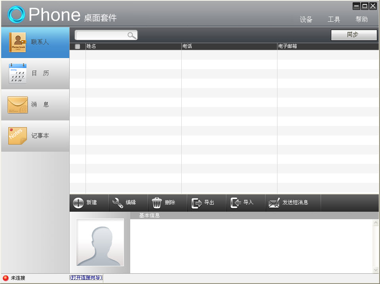Select the 联系人 contacts sidebar icon
The height and width of the screenshot is (284, 380).
[x=17, y=41]
